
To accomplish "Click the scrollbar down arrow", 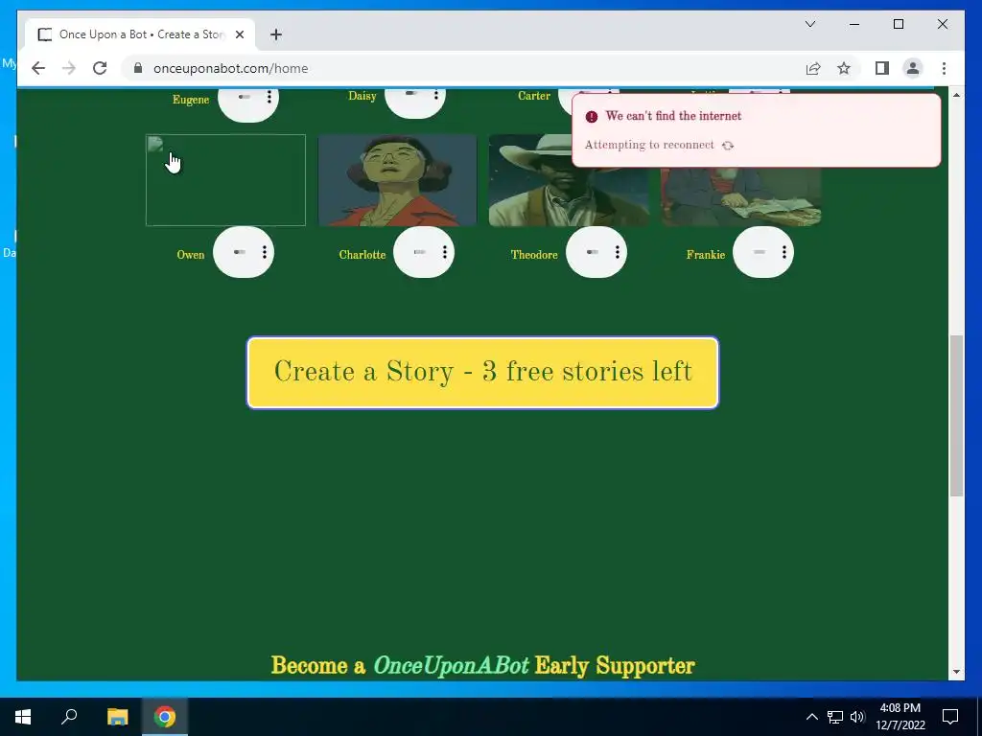I will 956,672.
